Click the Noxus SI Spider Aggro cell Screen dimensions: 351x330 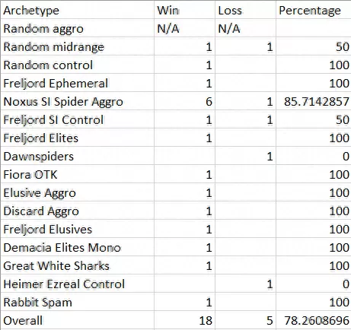78,101
